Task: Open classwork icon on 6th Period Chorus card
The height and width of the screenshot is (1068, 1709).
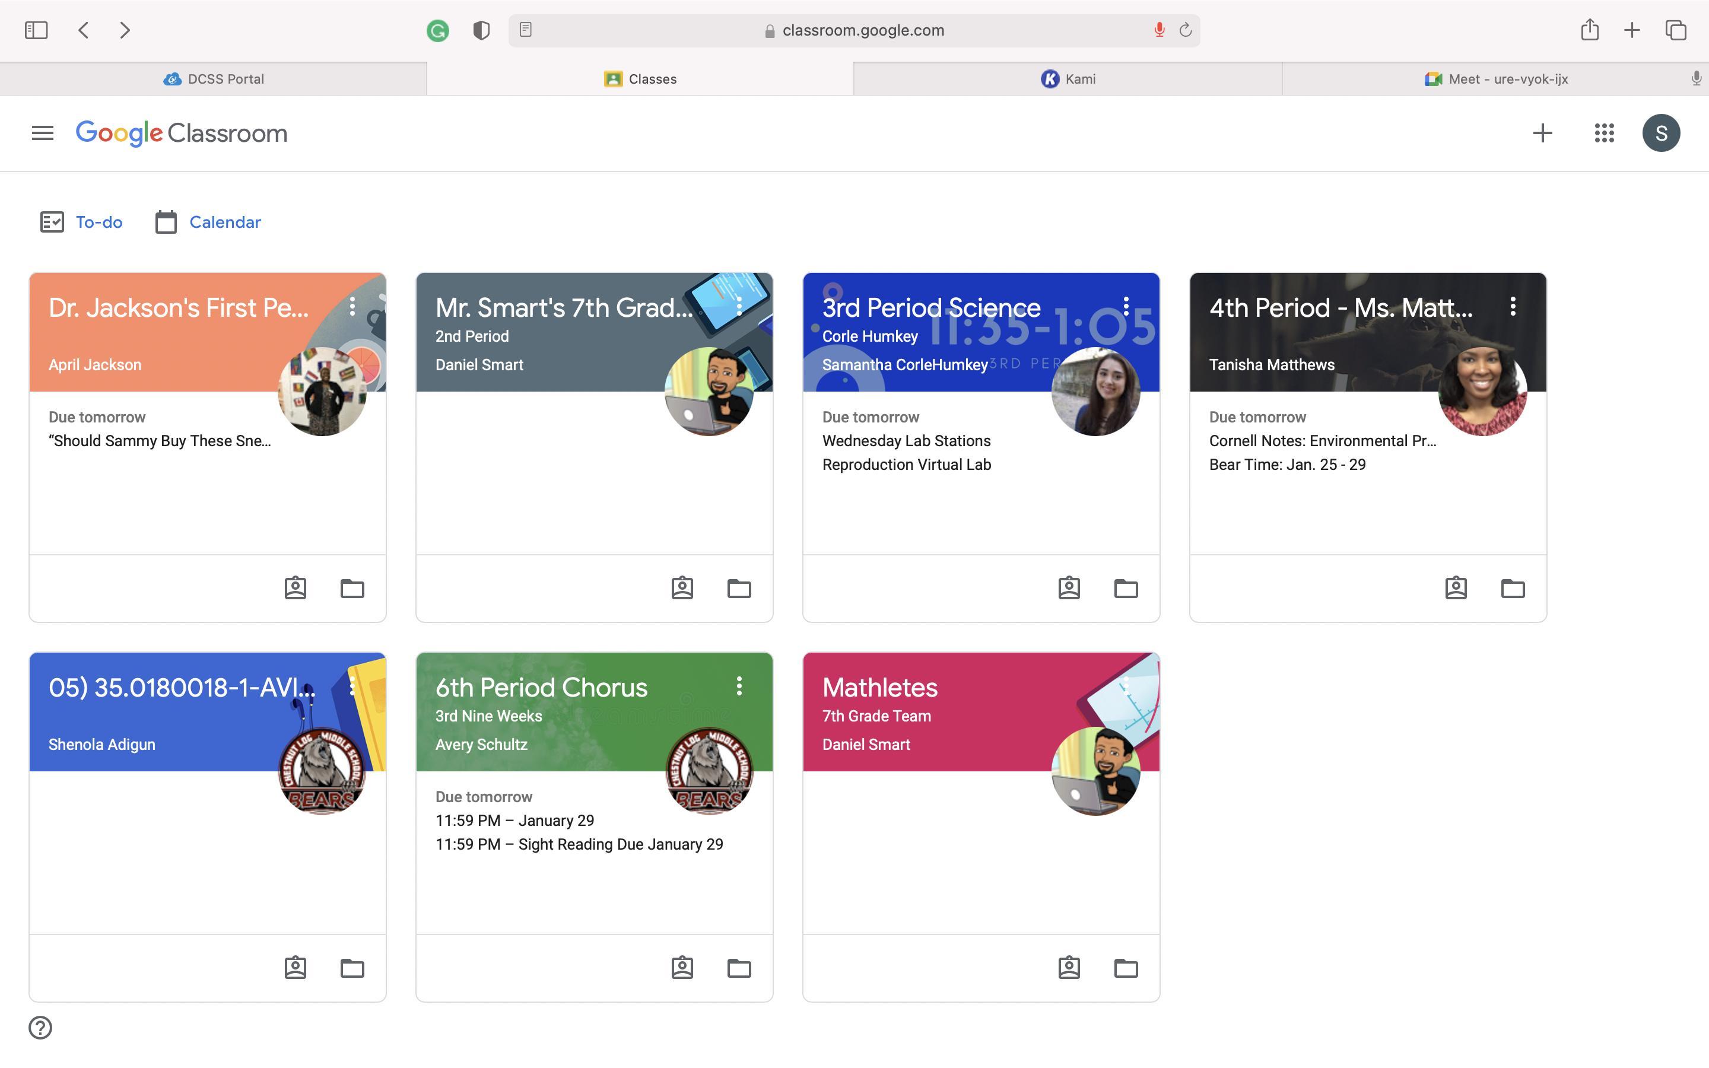Action: [x=682, y=967]
